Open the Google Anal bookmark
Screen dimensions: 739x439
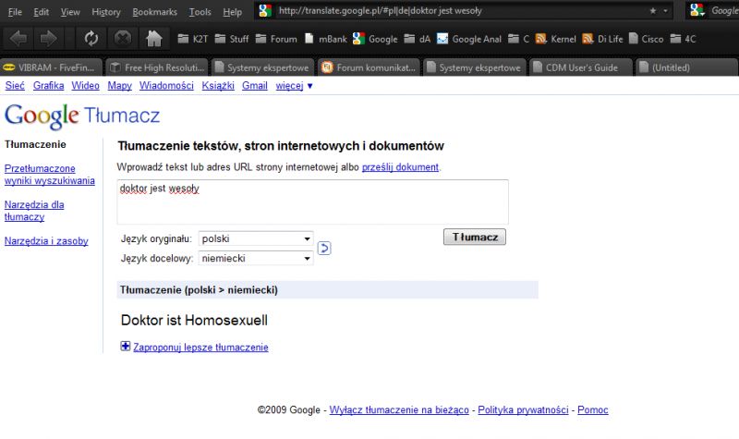[x=468, y=39]
